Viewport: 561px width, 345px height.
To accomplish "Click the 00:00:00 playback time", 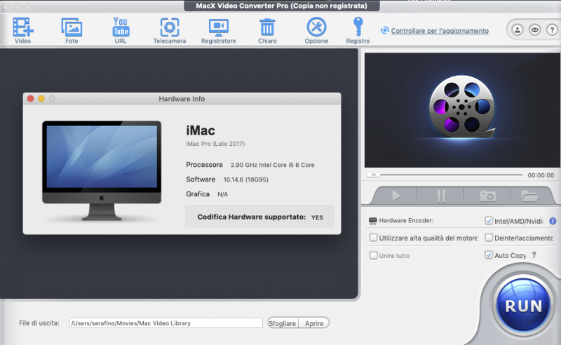I will pyautogui.click(x=541, y=175).
